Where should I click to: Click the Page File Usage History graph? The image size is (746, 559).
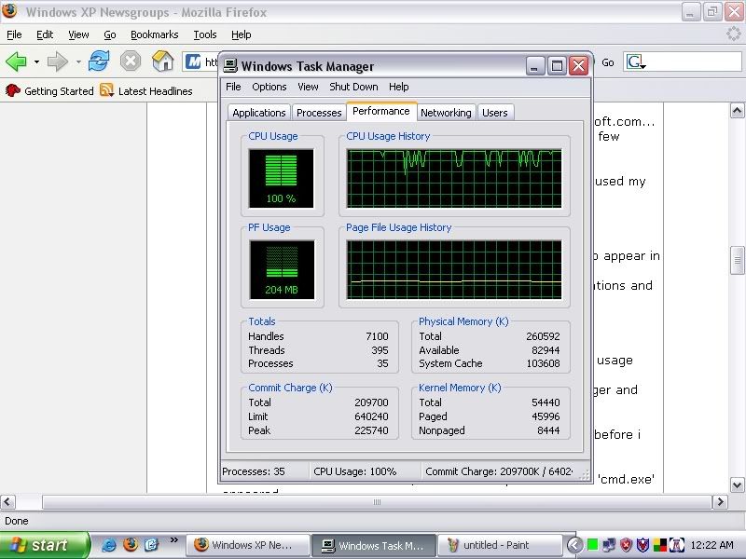point(454,269)
